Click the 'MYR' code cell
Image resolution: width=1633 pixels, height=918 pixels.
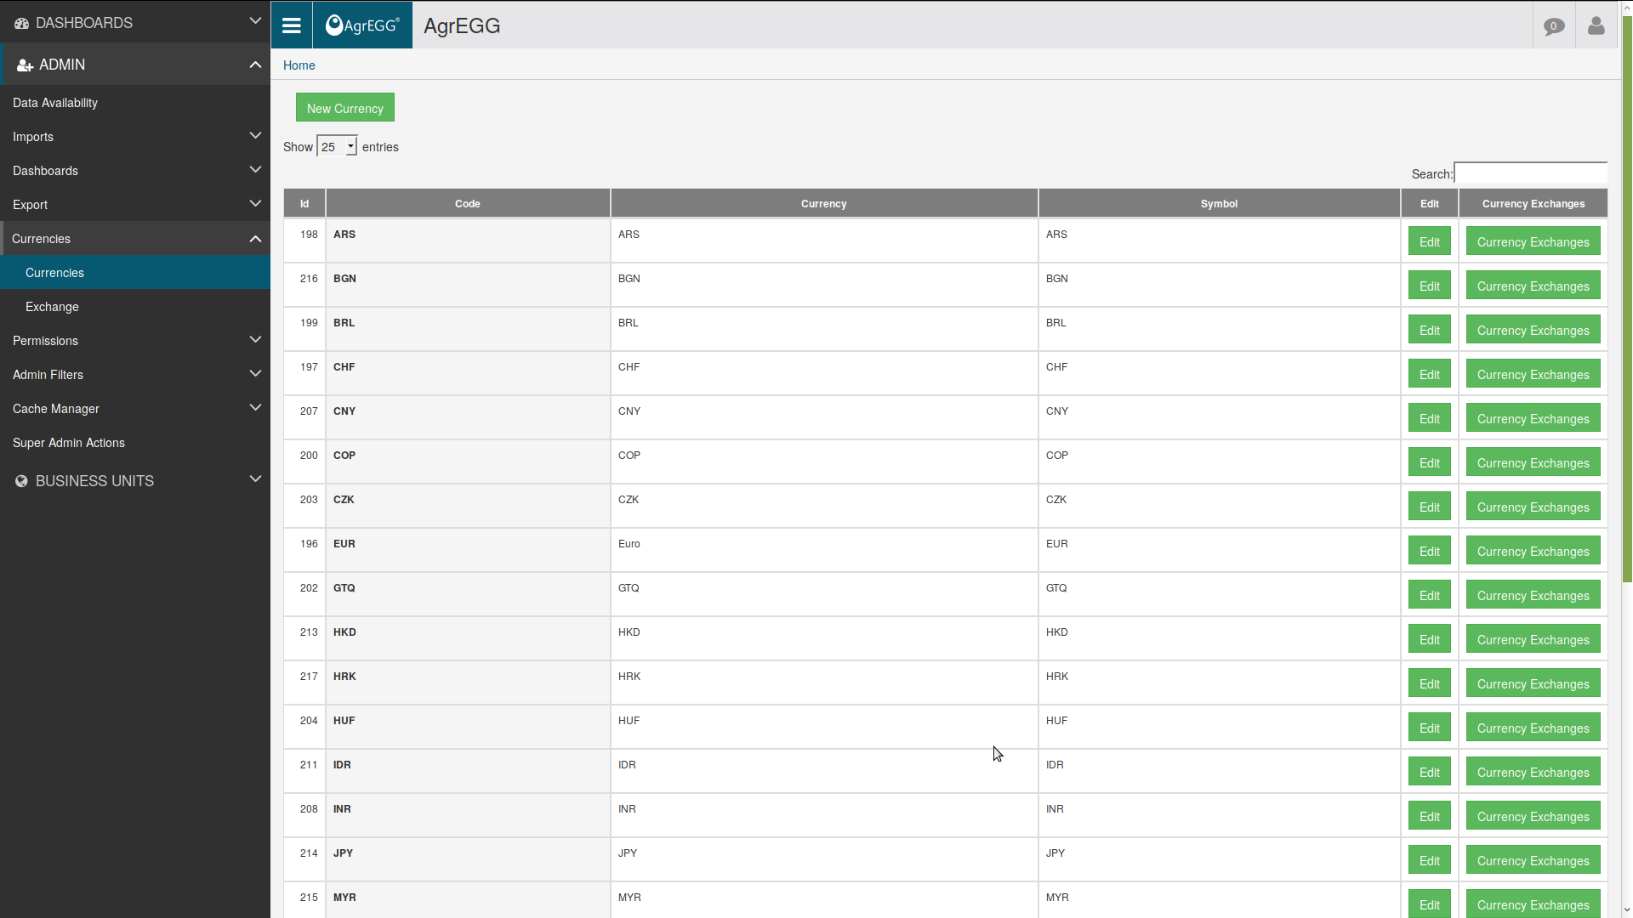468,900
